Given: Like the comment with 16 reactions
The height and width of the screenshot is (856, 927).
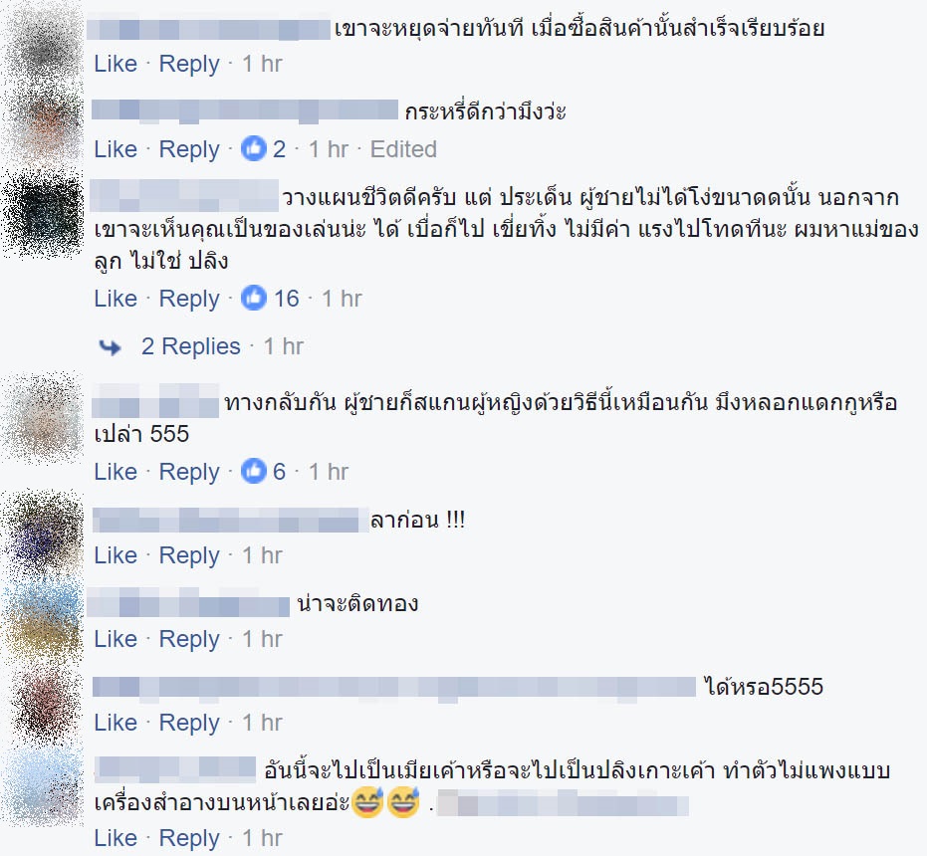Looking at the screenshot, I should click(116, 299).
